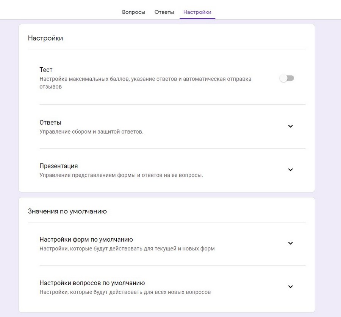
Task: Click the chevron icon next to Презентация
Action: pyautogui.click(x=291, y=170)
